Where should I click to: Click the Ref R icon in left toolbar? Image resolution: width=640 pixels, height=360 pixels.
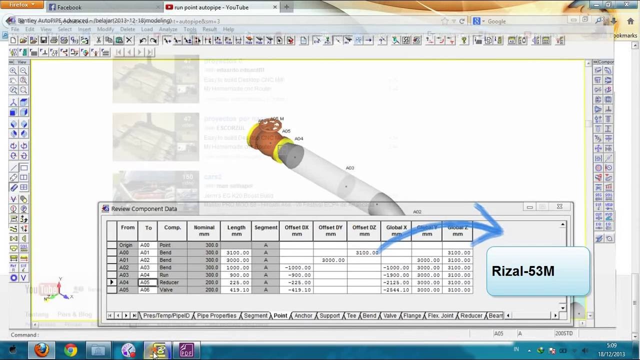(13, 268)
